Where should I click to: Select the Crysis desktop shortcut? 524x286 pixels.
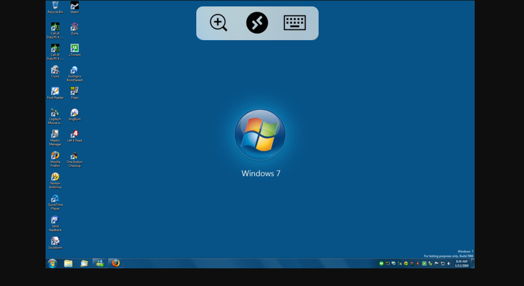click(x=55, y=70)
